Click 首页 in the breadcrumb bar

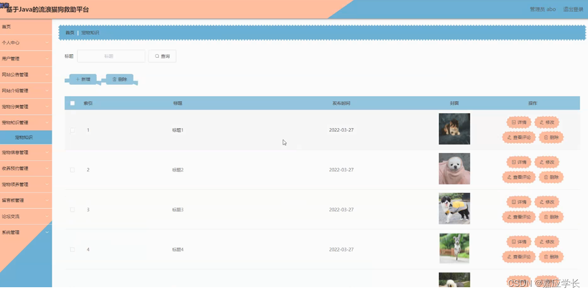tap(70, 33)
